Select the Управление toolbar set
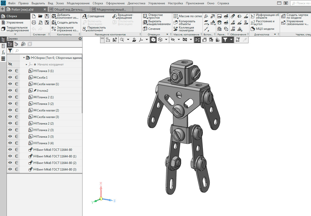The image size is (311, 216). pyautogui.click(x=15, y=22)
